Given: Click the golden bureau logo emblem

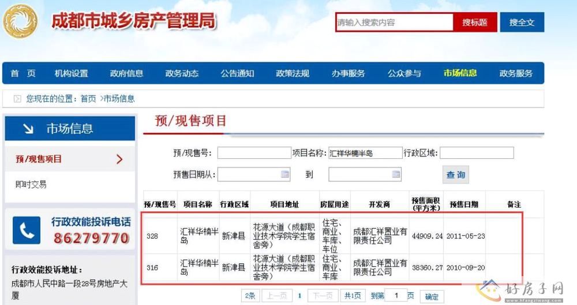Looking at the screenshot, I should coord(20,22).
